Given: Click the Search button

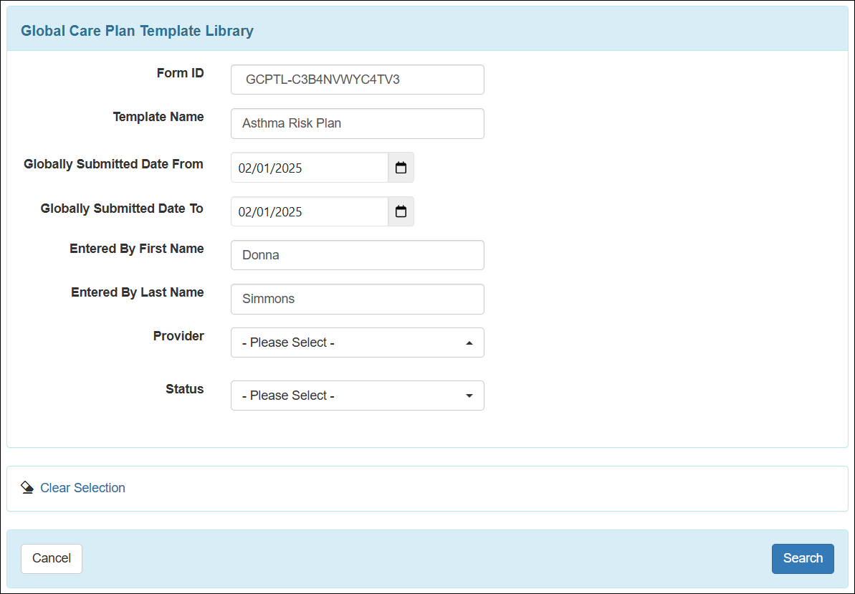Looking at the screenshot, I should 803,559.
